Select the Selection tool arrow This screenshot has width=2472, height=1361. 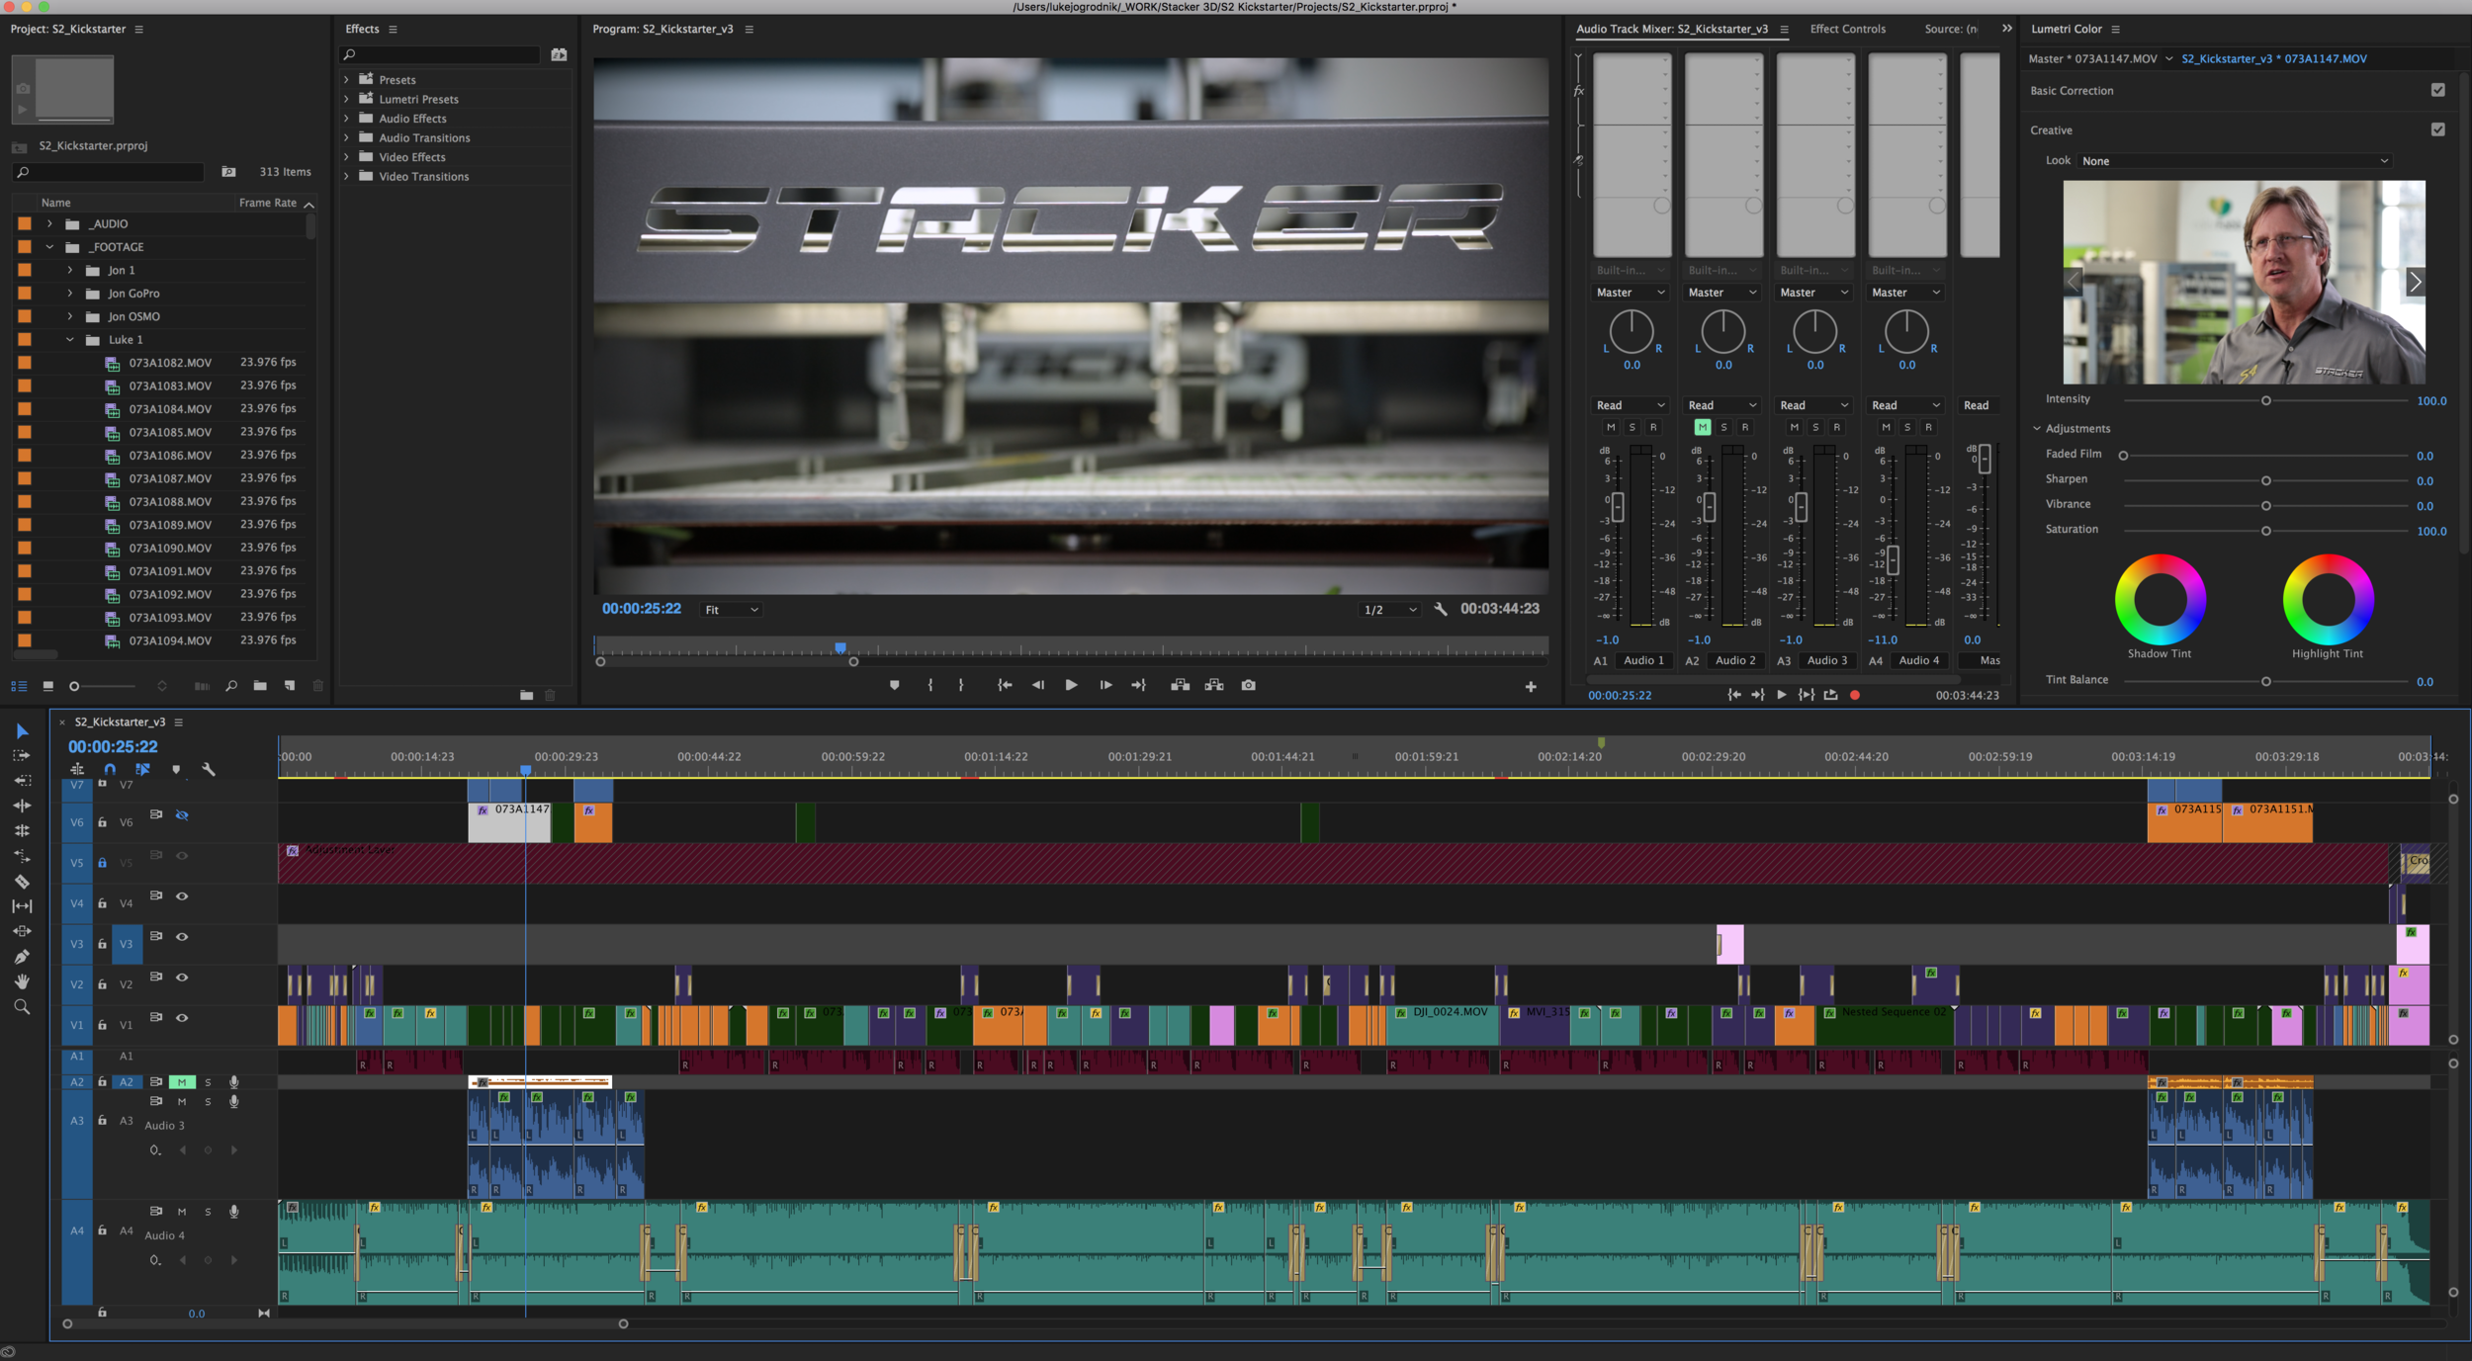pyautogui.click(x=22, y=731)
